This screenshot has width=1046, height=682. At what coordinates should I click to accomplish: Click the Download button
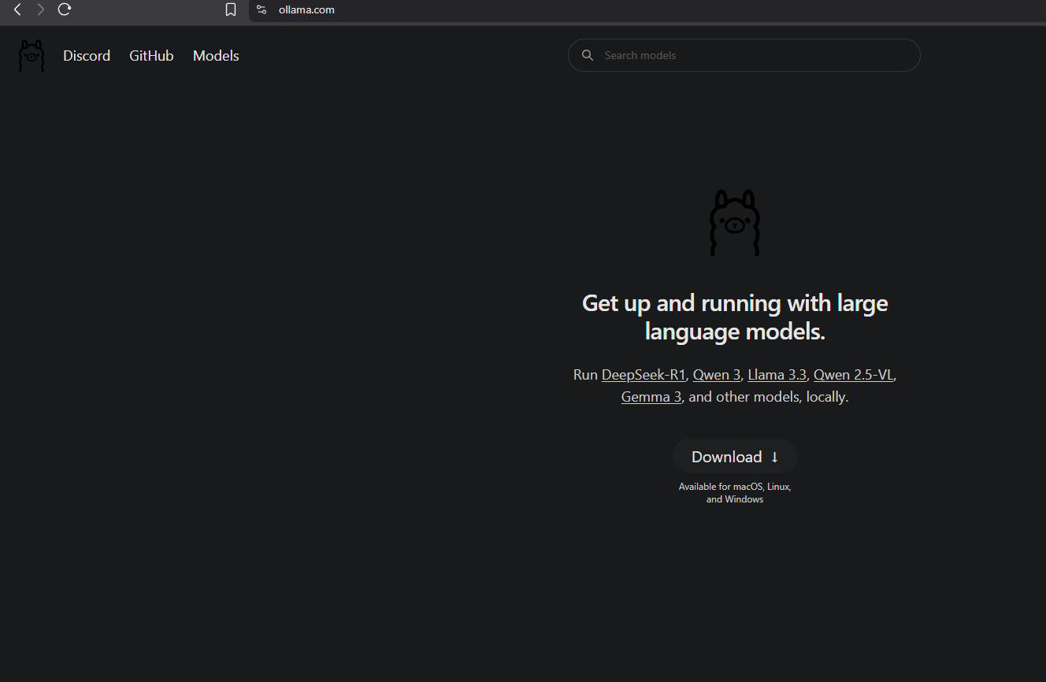pos(735,457)
